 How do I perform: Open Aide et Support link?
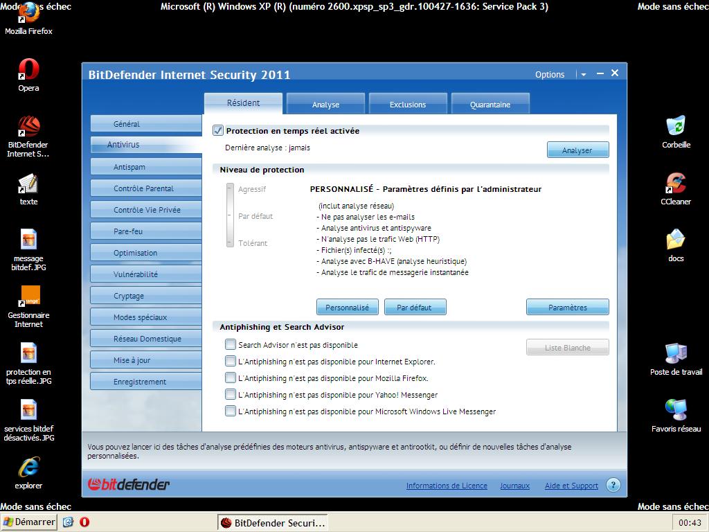tap(571, 486)
